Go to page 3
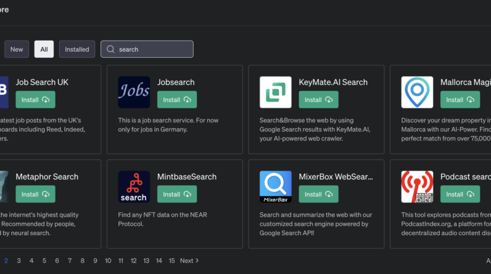 click(19, 260)
